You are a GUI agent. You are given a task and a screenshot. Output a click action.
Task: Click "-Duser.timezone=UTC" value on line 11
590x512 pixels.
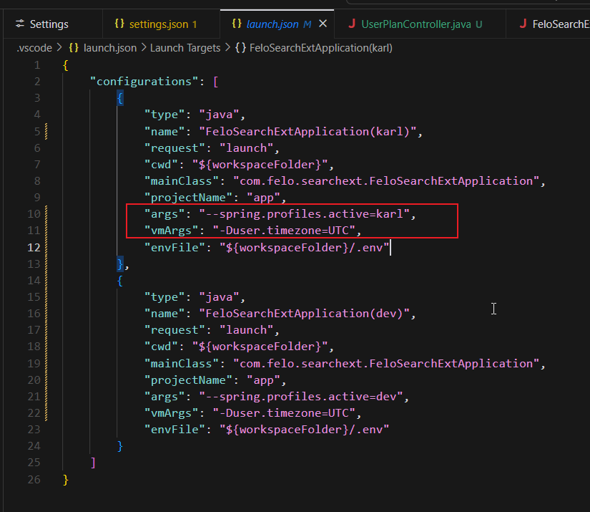[x=284, y=231]
